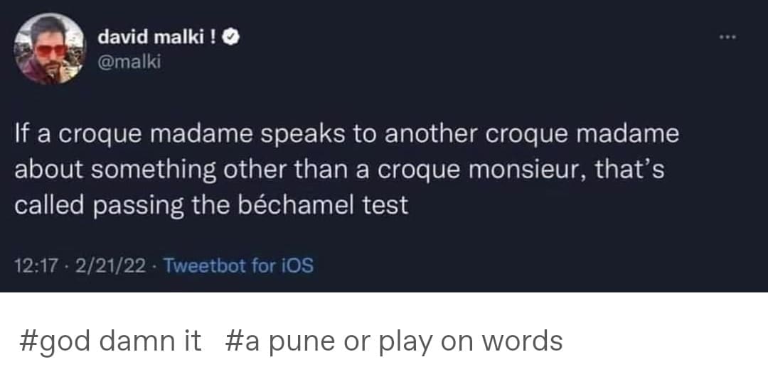This screenshot has width=768, height=384.
Task: Select the "#a pune or play on words" tag
Action: click(394, 341)
